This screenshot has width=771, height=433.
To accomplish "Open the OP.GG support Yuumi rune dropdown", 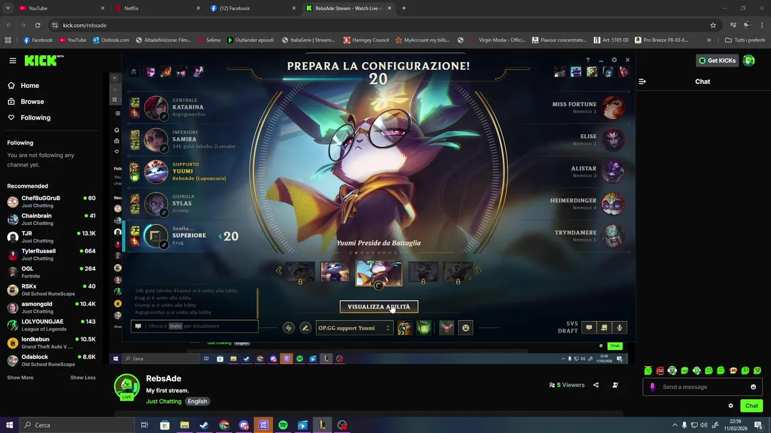I will point(354,328).
